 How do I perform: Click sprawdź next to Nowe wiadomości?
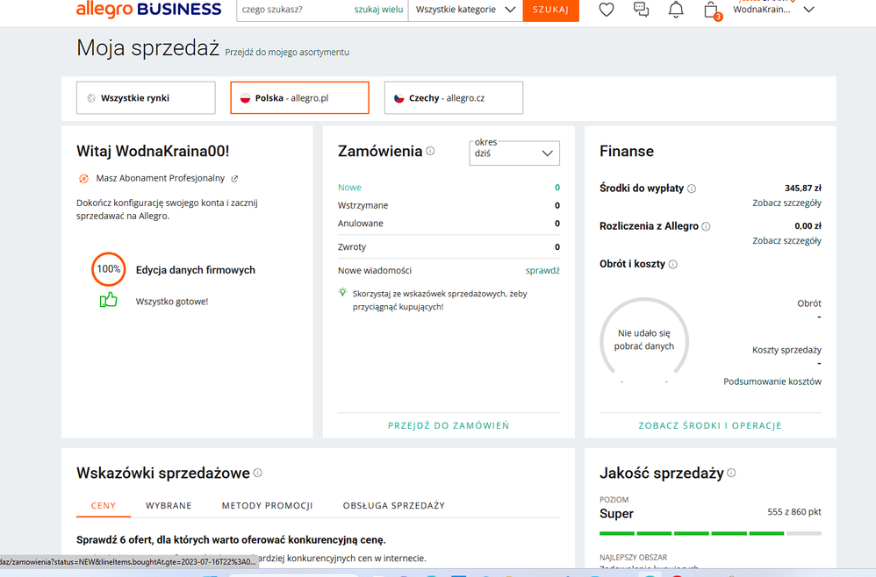542,271
